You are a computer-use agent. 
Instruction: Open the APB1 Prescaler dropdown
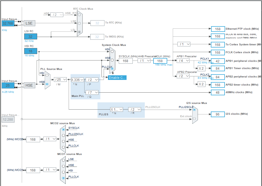(x=183, y=61)
